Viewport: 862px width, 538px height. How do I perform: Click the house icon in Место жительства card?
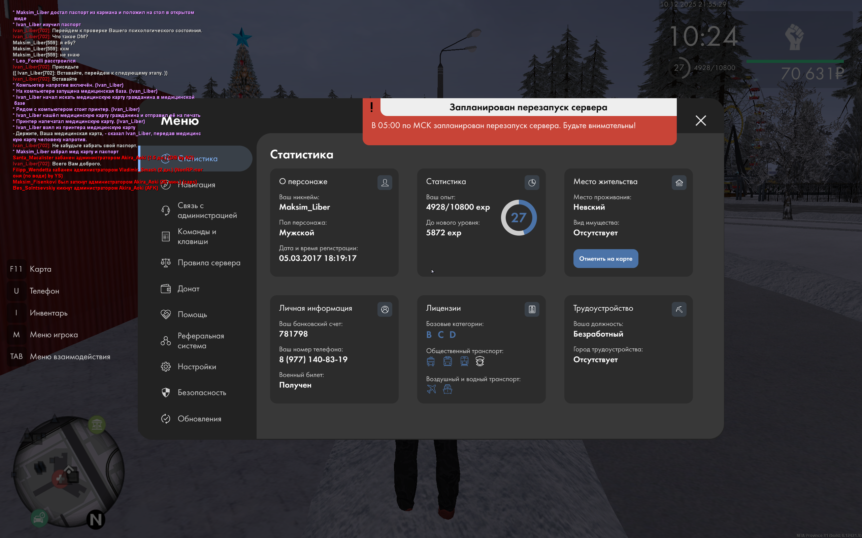679,183
